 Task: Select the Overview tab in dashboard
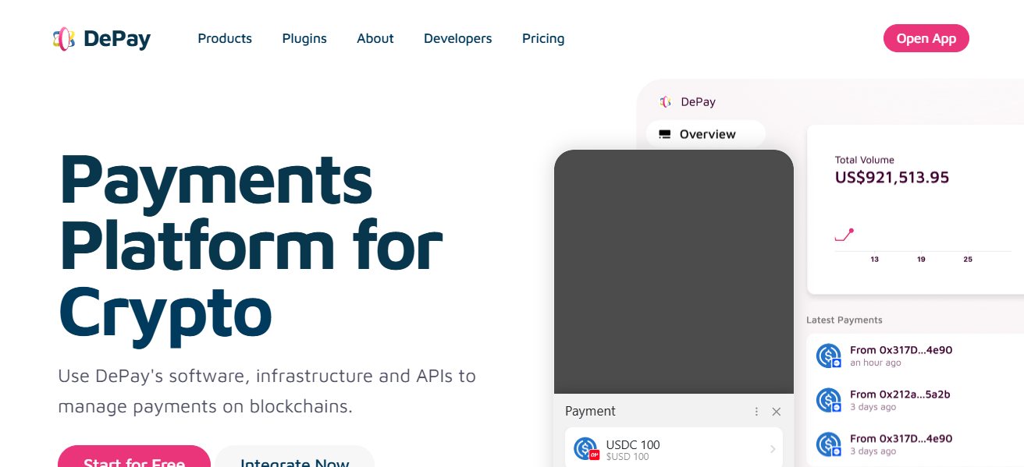click(706, 134)
